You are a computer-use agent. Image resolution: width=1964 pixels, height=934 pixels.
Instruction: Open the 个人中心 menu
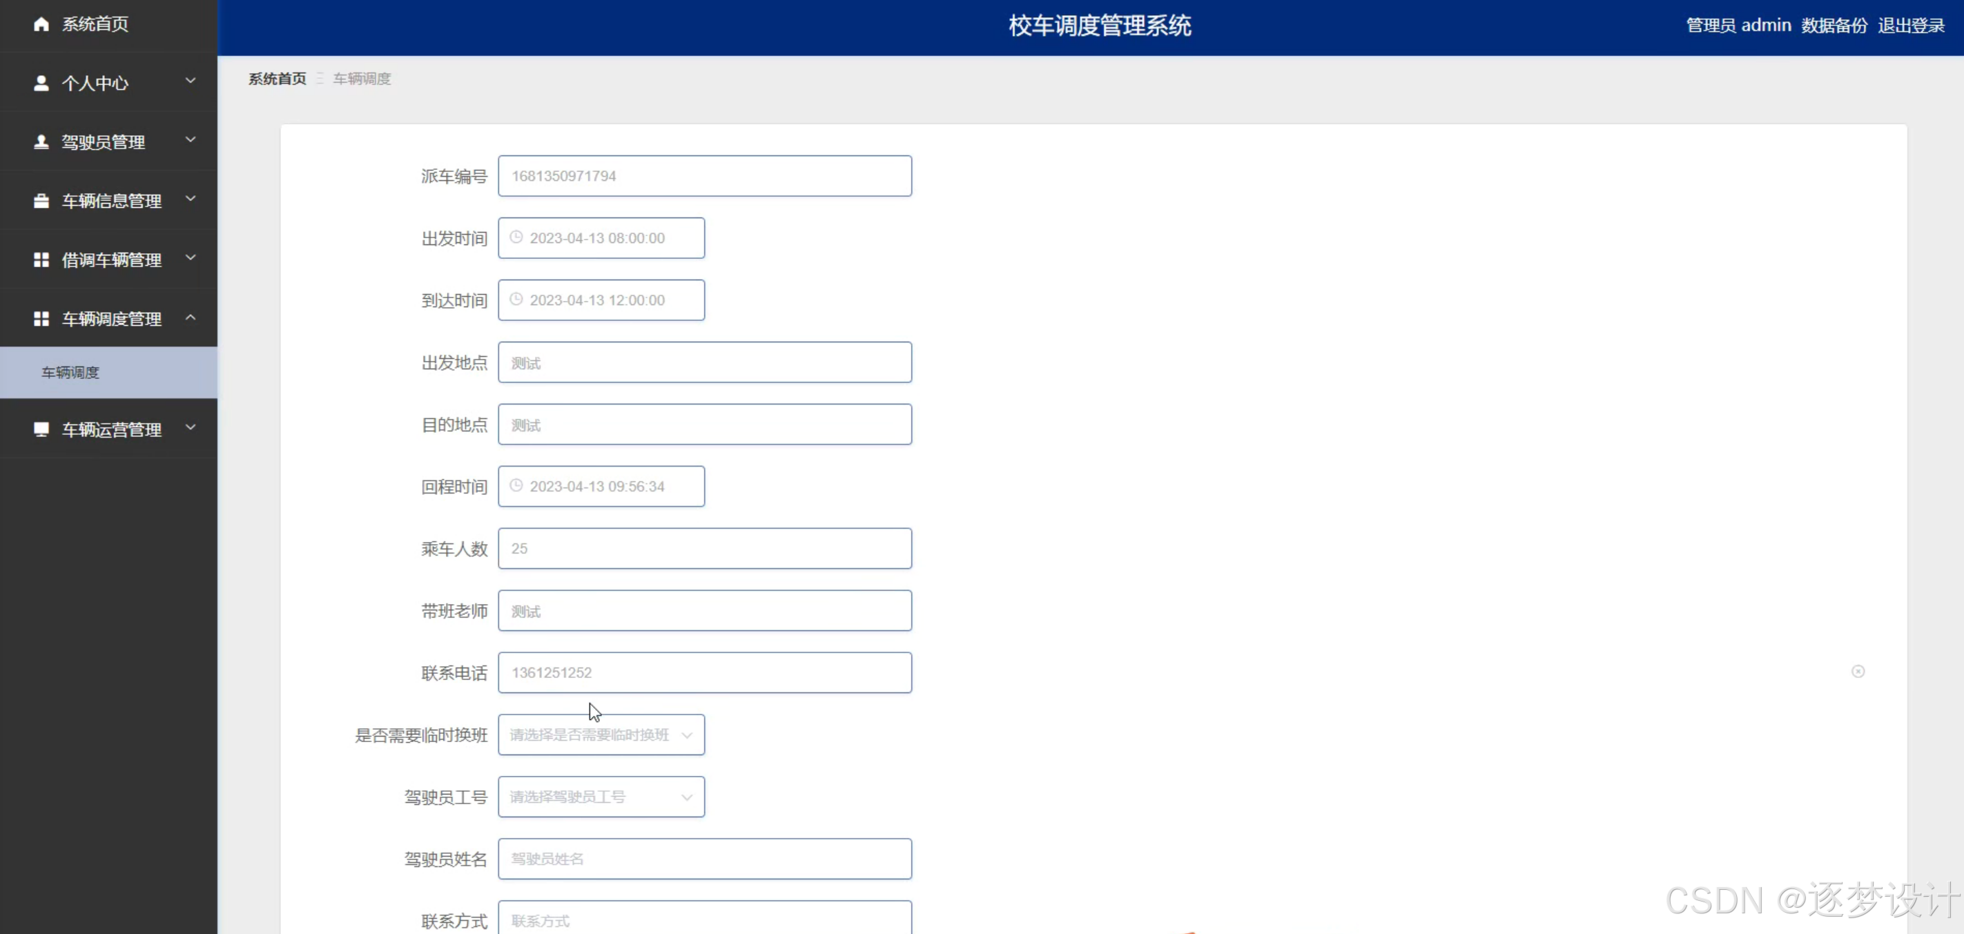pos(108,83)
